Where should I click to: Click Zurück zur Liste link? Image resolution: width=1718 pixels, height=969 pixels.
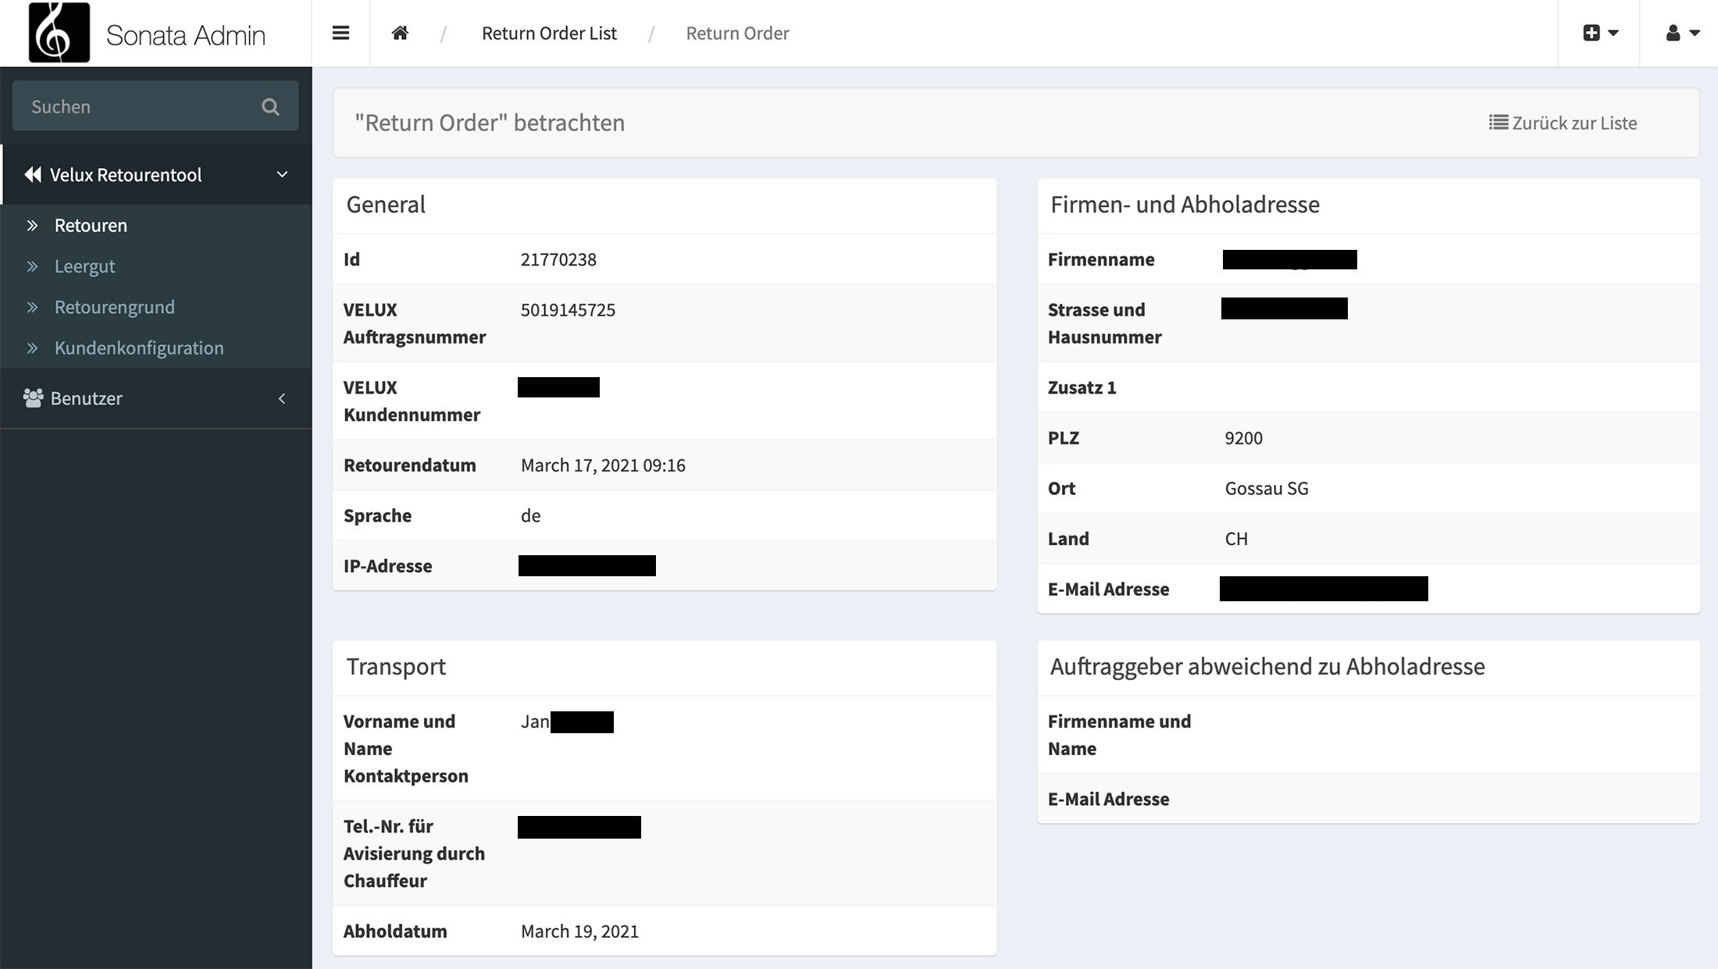pos(1574,123)
